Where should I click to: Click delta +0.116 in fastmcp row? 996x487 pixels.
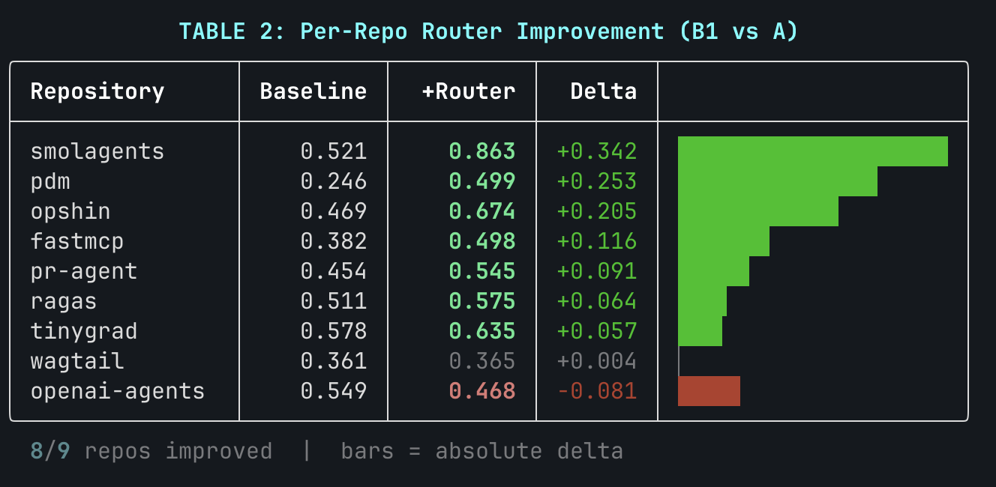(597, 241)
